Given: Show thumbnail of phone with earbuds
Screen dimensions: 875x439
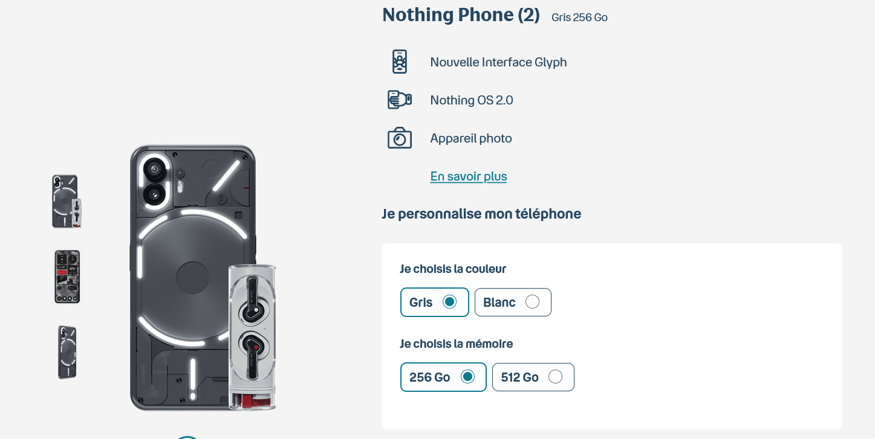Looking at the screenshot, I should (67, 201).
